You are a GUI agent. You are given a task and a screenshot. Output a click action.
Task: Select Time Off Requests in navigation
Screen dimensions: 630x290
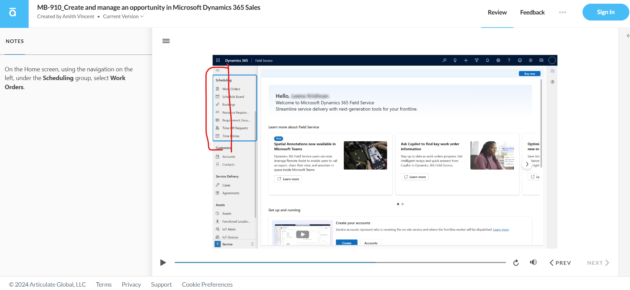235,128
